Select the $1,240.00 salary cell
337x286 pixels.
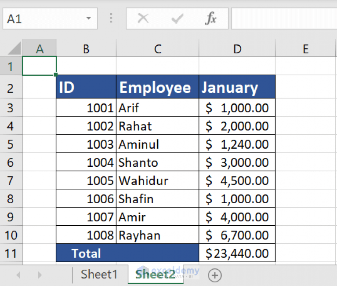pyautogui.click(x=237, y=144)
